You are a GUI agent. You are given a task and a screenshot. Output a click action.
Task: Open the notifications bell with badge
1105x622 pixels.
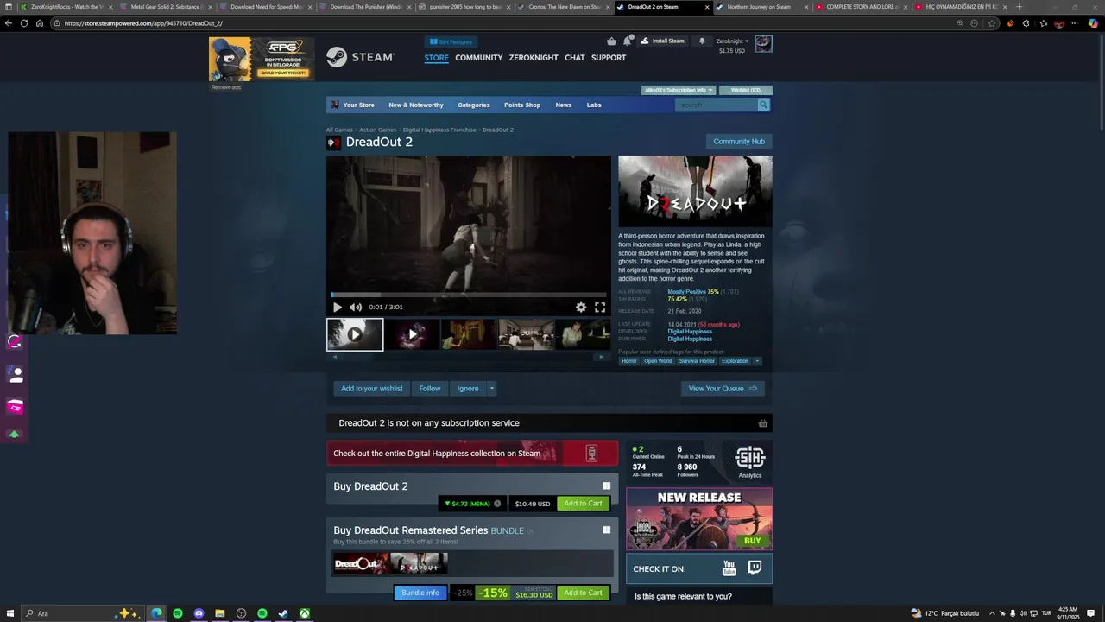[x=628, y=41]
